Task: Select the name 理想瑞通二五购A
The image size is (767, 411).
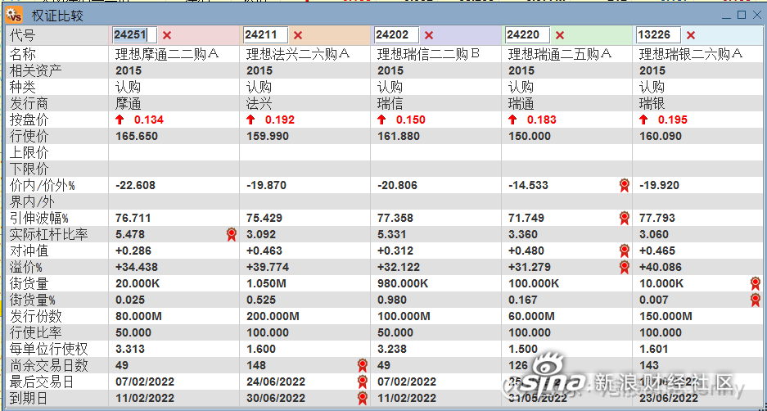Action: point(560,54)
